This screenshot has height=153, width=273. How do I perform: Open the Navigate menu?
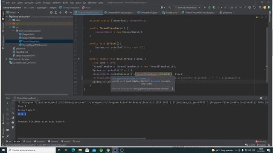[29, 3]
